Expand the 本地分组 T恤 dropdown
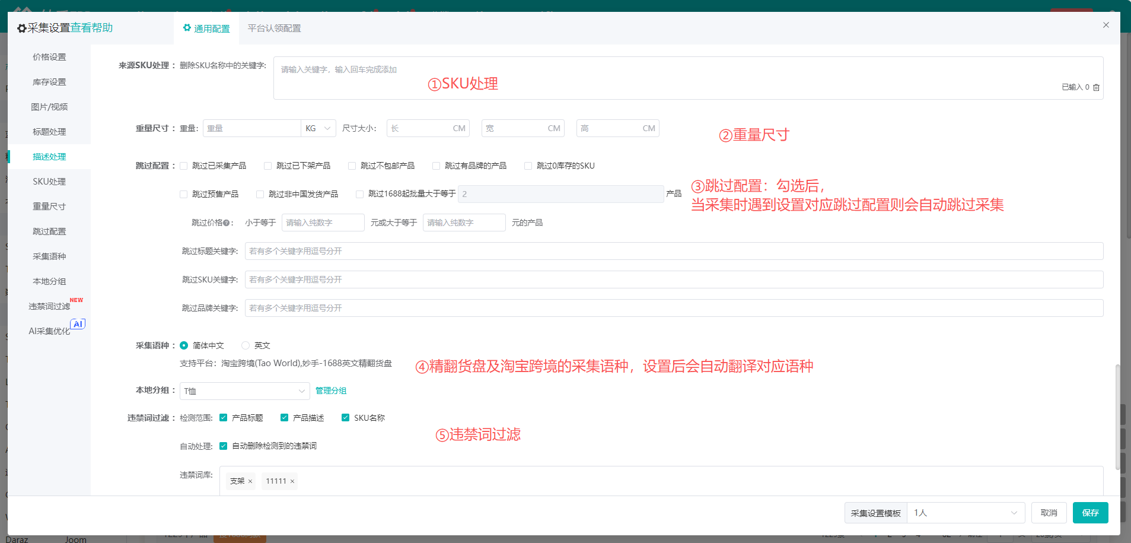 click(244, 391)
